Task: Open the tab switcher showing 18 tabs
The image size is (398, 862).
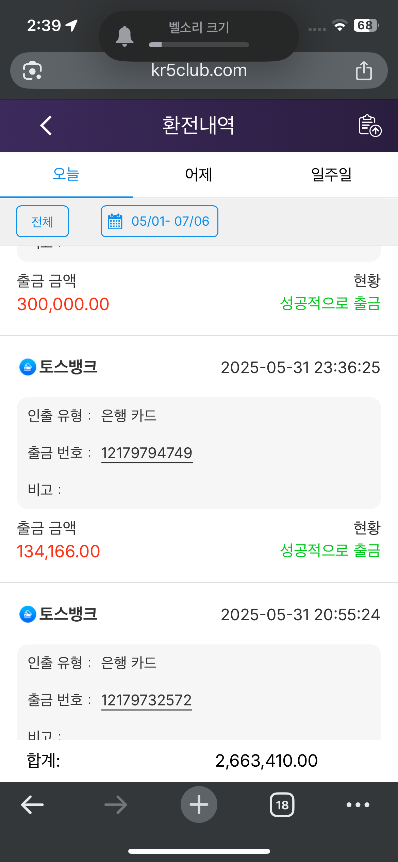Action: (282, 805)
